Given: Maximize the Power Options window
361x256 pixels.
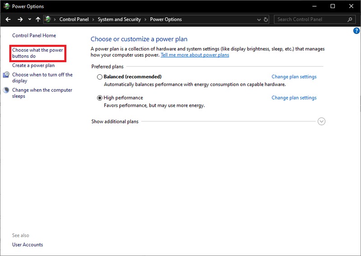Looking at the screenshot, I should coord(333,6).
